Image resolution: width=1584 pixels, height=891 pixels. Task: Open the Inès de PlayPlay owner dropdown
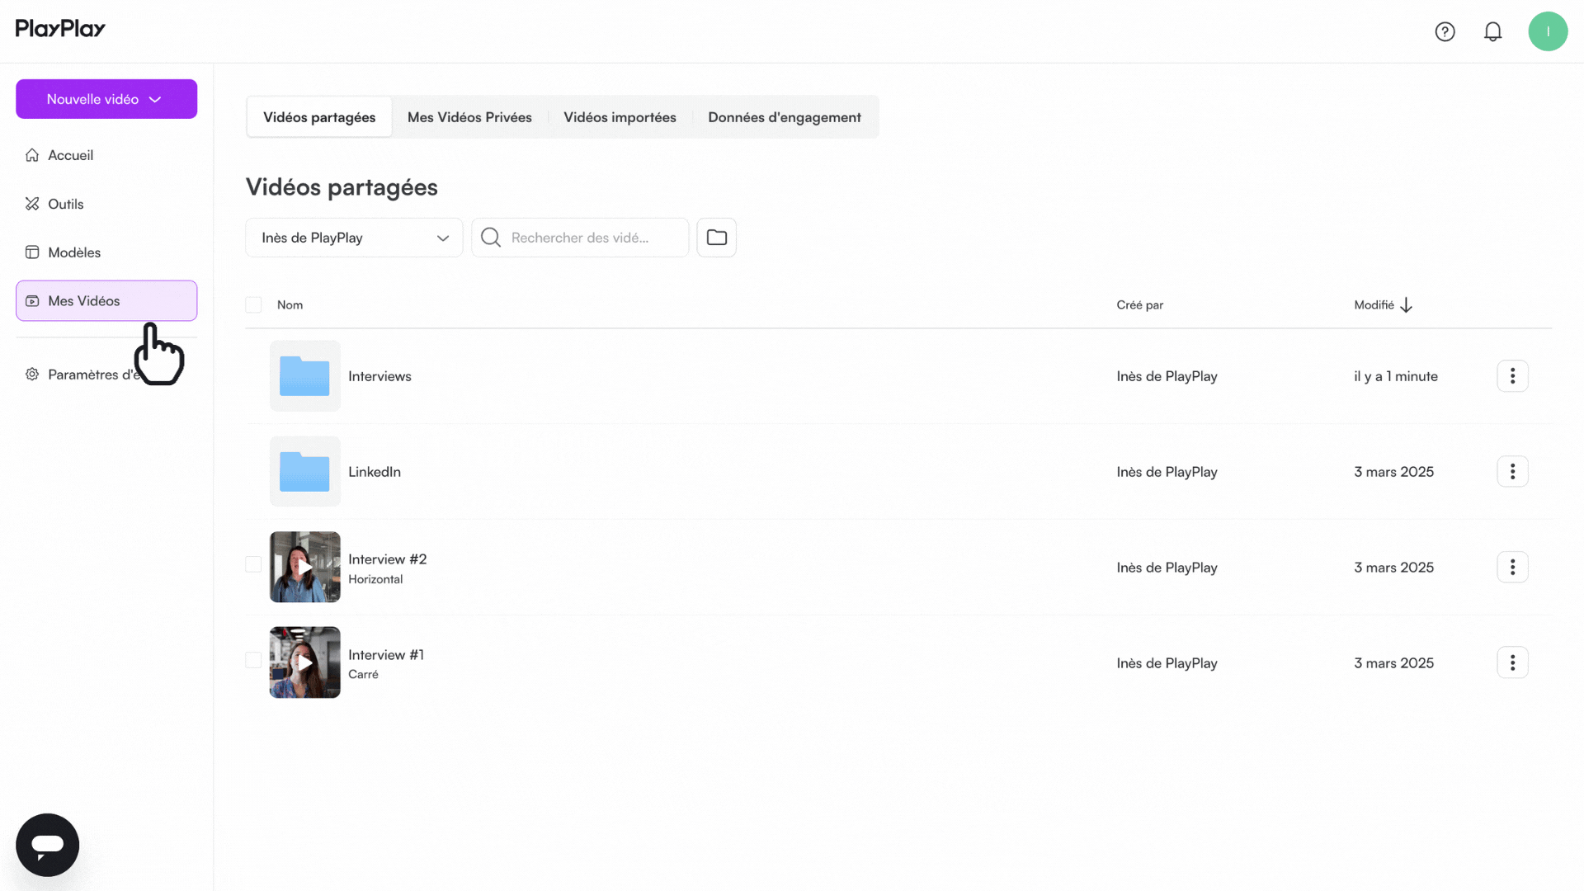tap(354, 238)
